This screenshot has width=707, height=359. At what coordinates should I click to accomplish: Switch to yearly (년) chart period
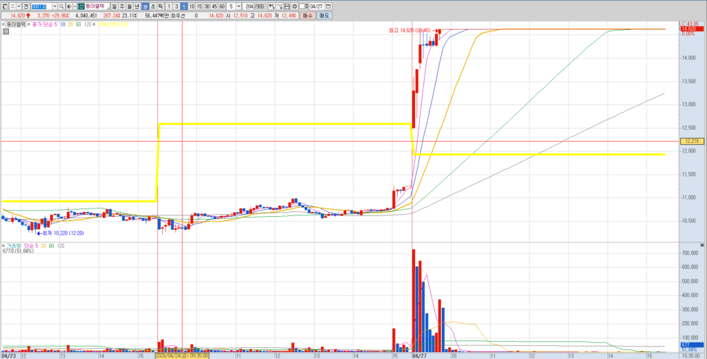[x=137, y=6]
